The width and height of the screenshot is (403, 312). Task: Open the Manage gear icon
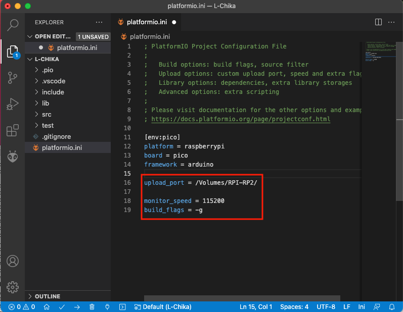(x=12, y=287)
